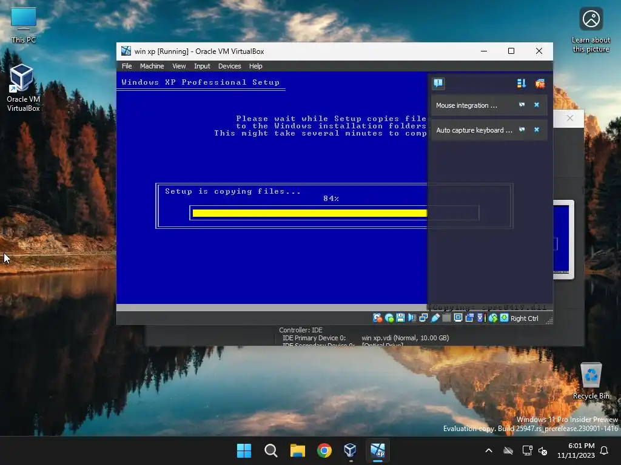This screenshot has width=621, height=465.
Task: Click the Setup is copying files text
Action: (232, 191)
